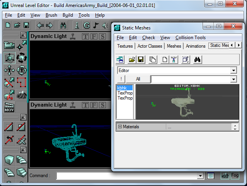Open the Tools menu

84,15
